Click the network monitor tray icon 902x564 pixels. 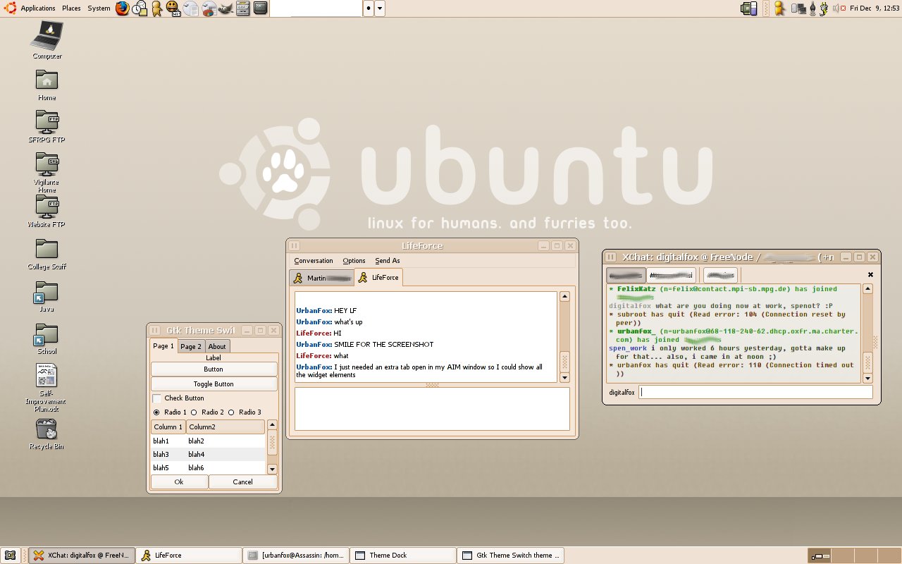tap(799, 8)
